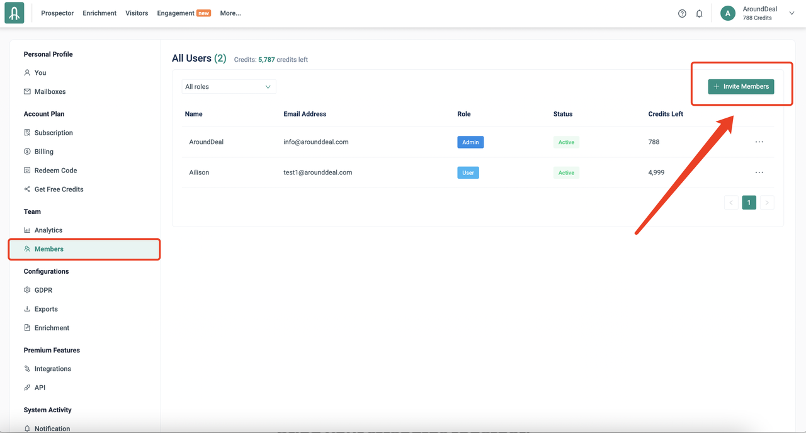Click the account avatar circle

click(x=728, y=13)
